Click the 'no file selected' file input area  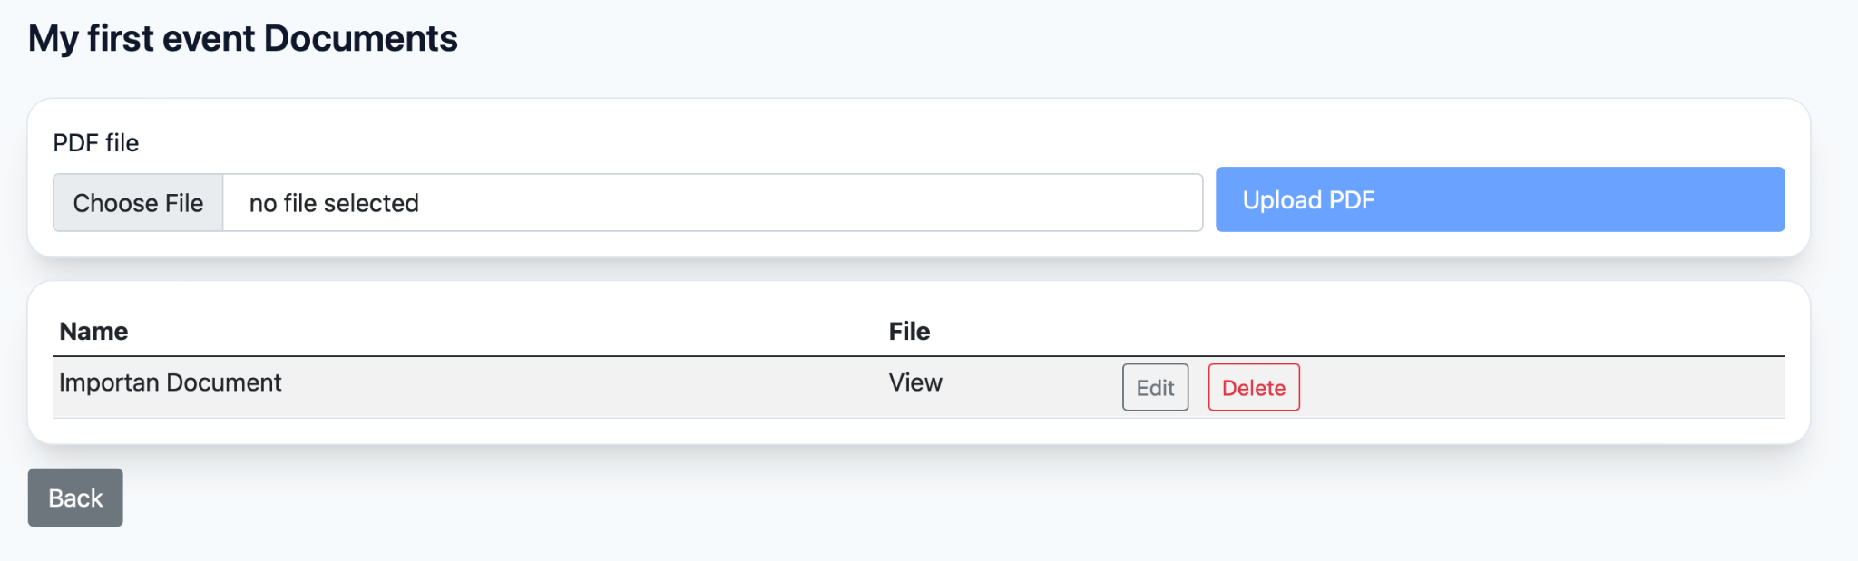click(x=711, y=203)
